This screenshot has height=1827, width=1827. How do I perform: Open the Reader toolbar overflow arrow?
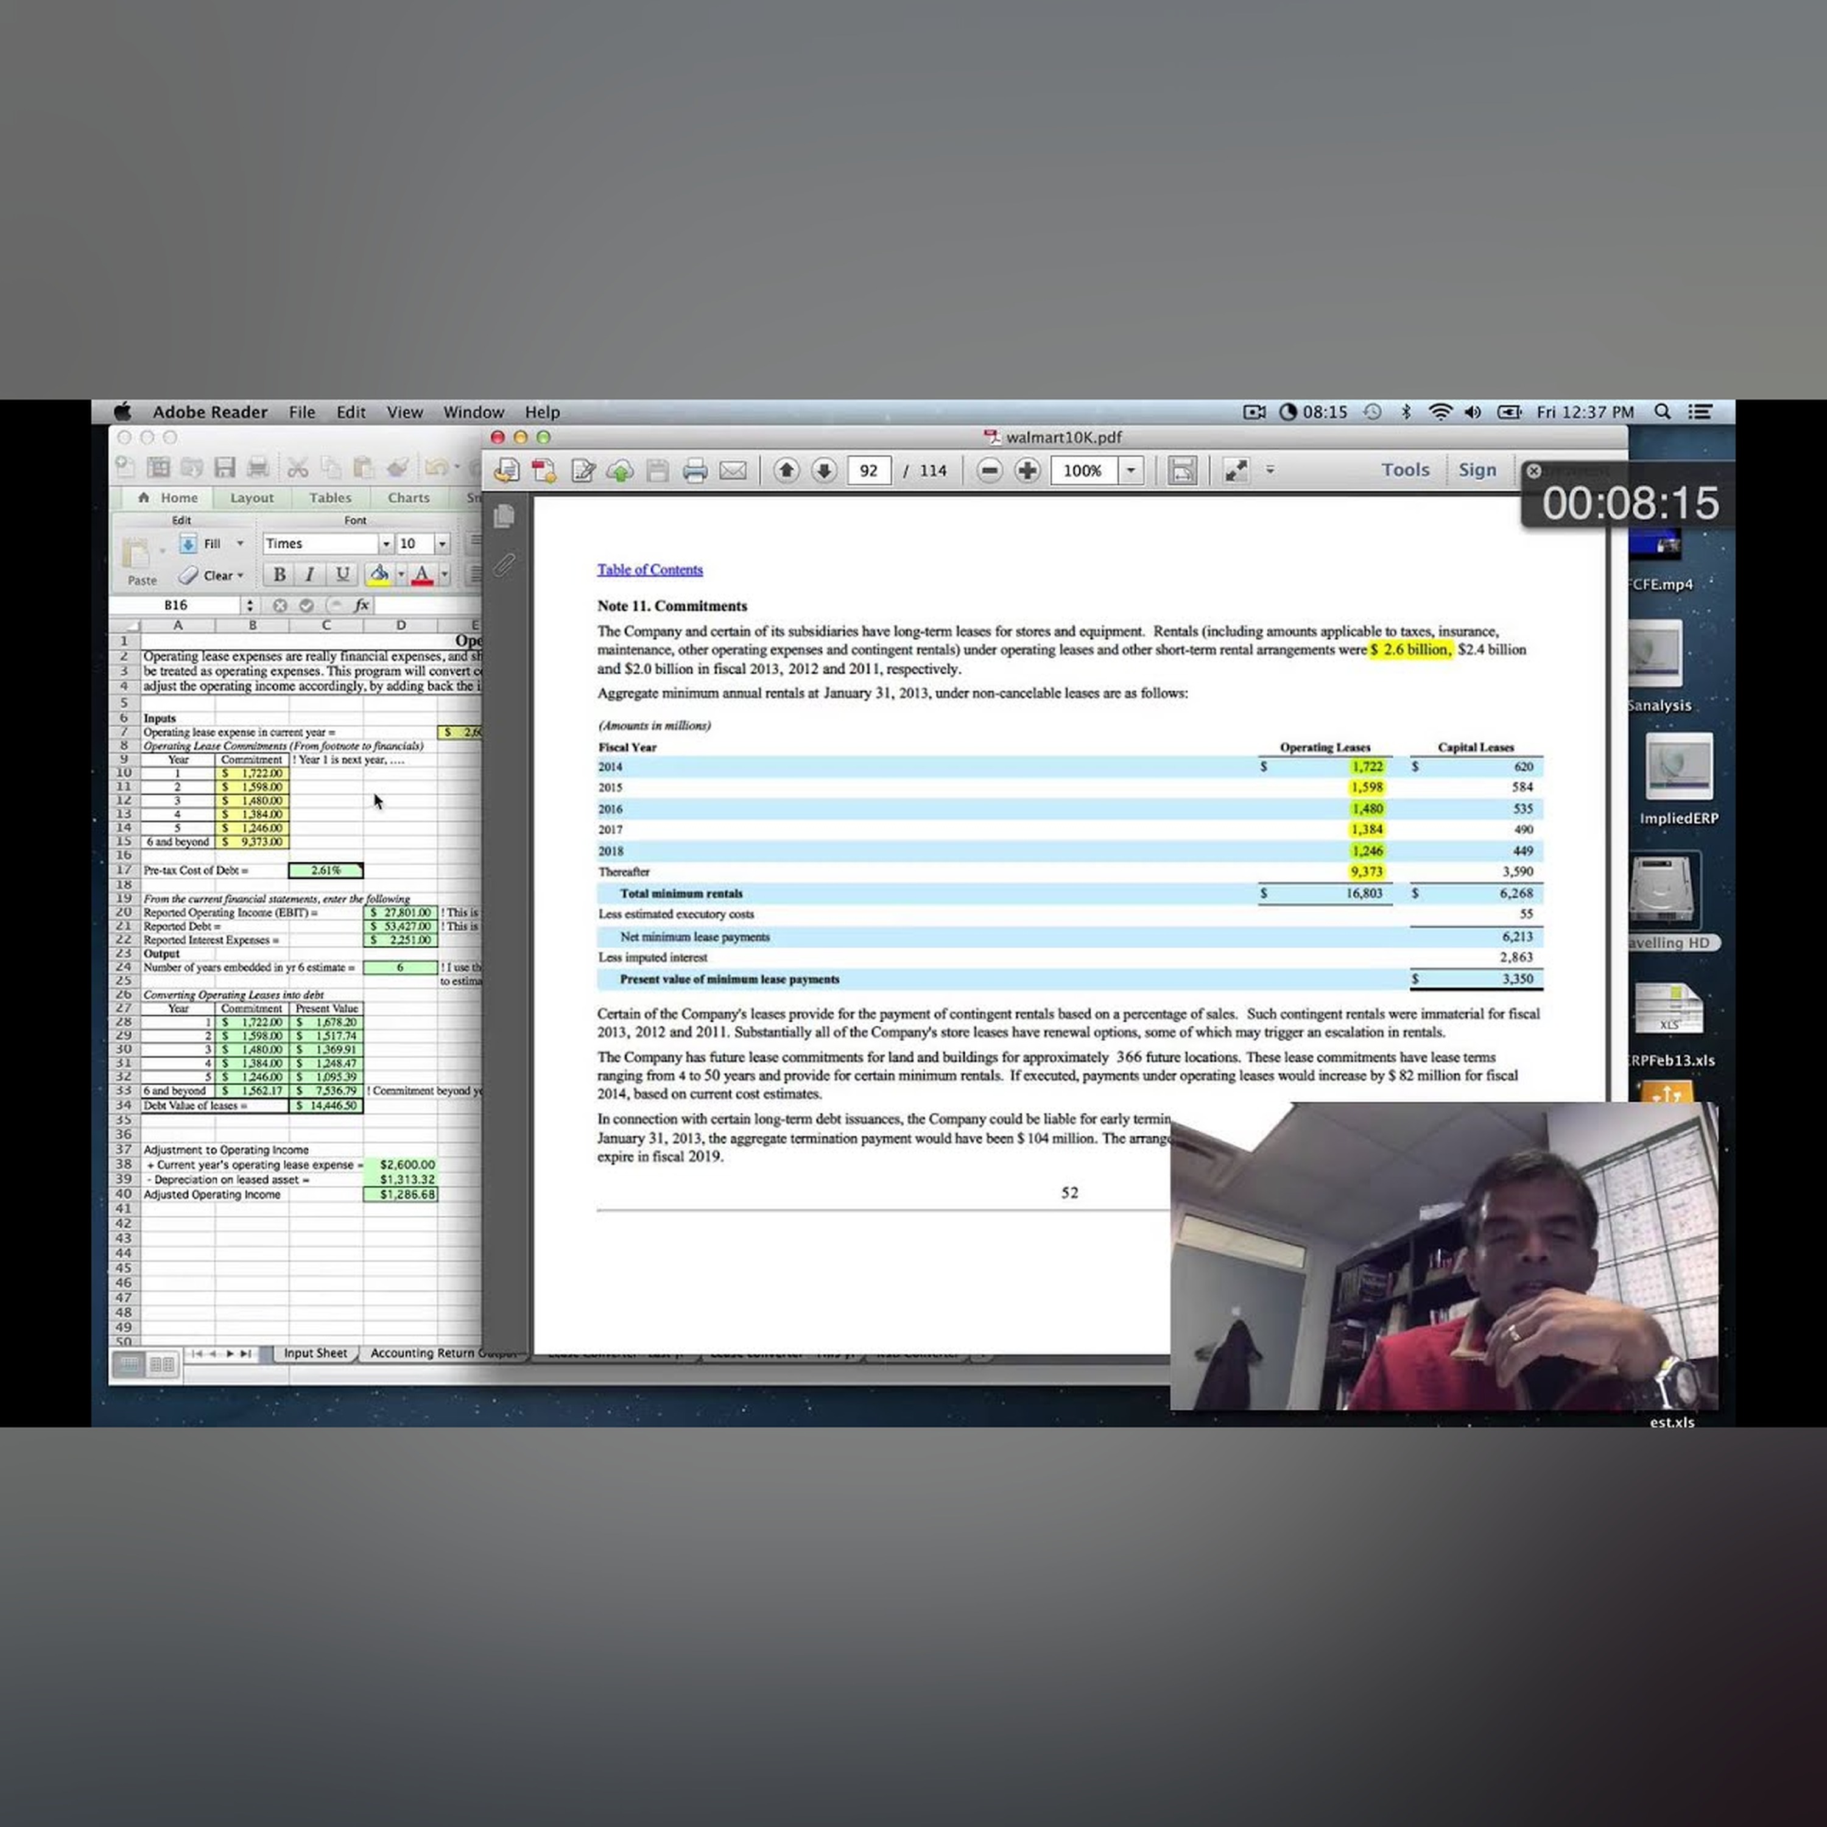1270,469
